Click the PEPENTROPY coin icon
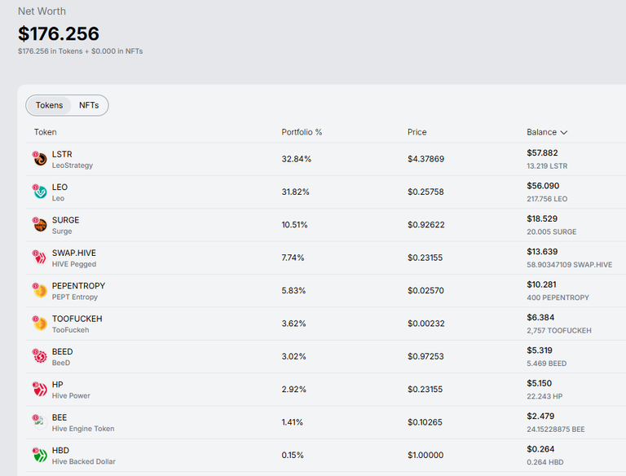This screenshot has width=626, height=476. coord(40,290)
